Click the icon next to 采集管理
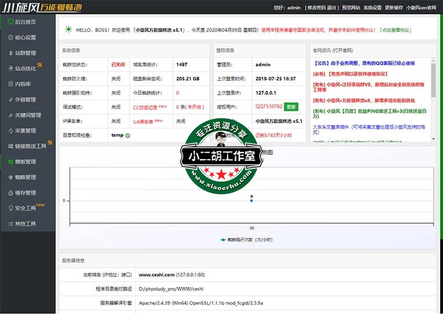 tap(11, 131)
